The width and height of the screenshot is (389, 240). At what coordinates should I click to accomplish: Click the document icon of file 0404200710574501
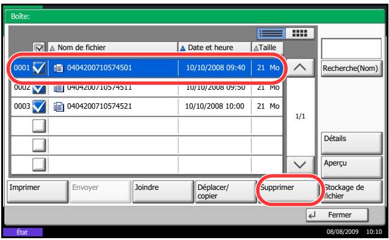tap(59, 68)
